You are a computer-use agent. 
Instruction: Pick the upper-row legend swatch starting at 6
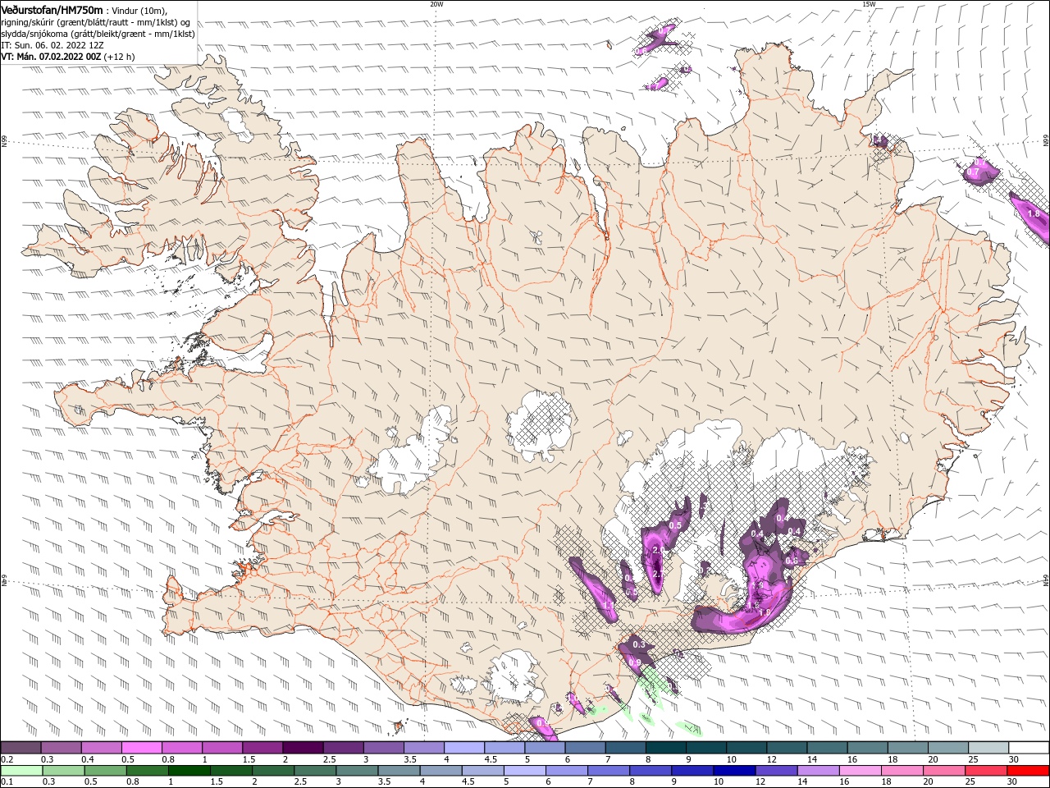click(585, 748)
